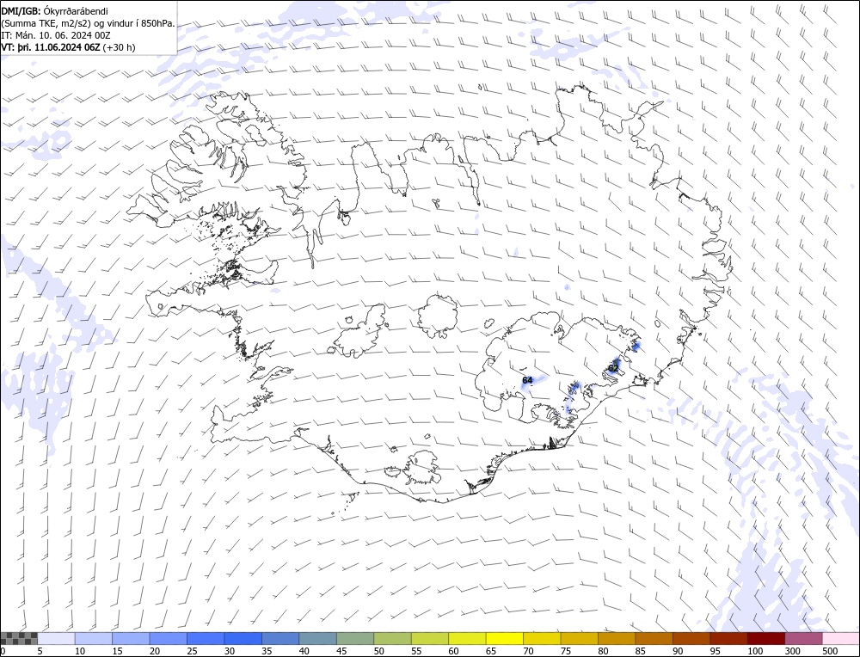860x657 pixels.
Task: Select the 60–65 yellow legend swatch
Action: (x=467, y=638)
